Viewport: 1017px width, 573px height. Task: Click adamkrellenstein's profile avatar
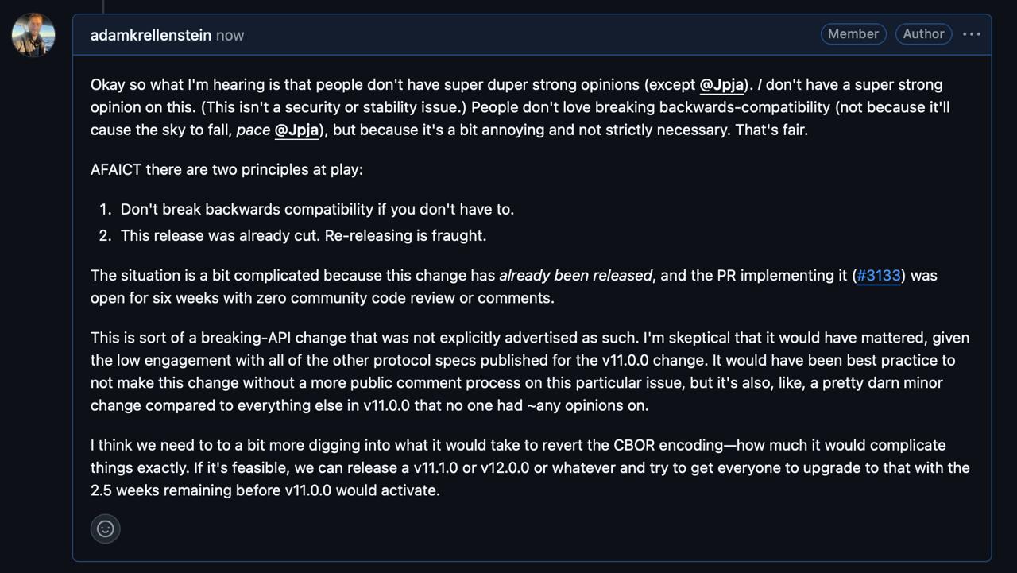click(33, 35)
